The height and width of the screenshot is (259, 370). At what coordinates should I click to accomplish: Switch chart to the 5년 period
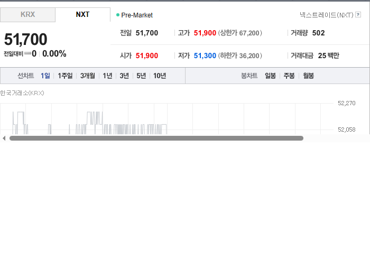coord(141,76)
